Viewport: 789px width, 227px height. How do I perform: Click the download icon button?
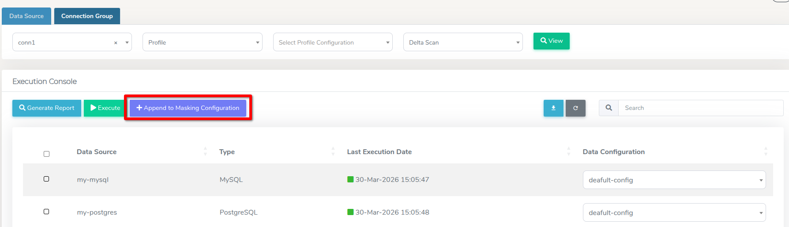click(553, 108)
